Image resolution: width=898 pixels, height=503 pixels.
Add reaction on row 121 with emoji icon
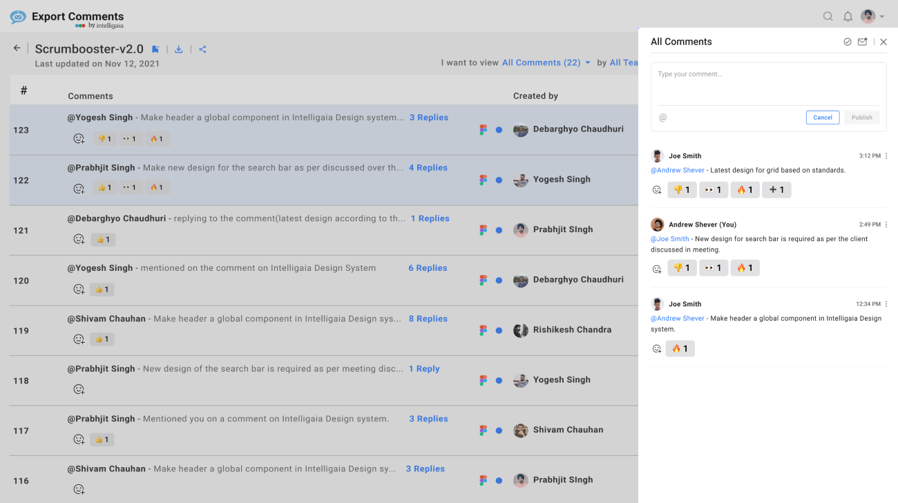[x=79, y=239]
